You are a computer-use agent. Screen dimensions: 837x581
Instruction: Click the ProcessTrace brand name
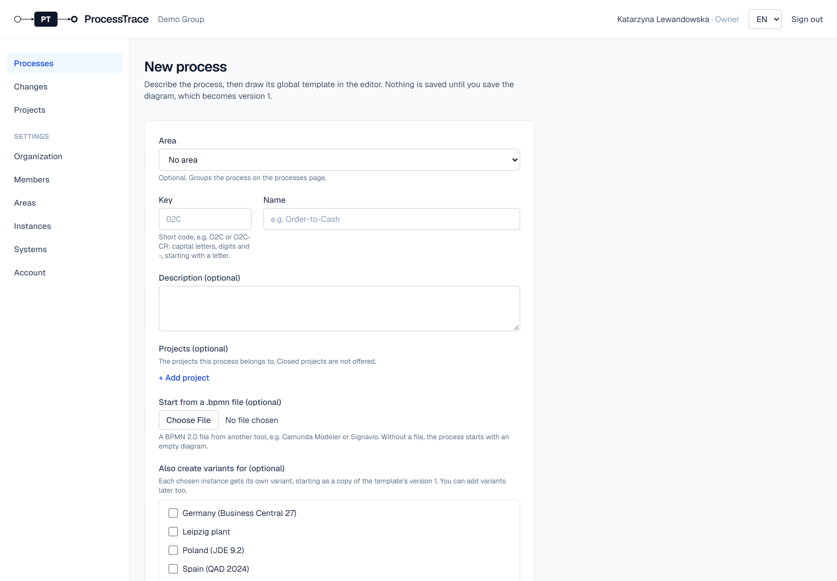[117, 19]
